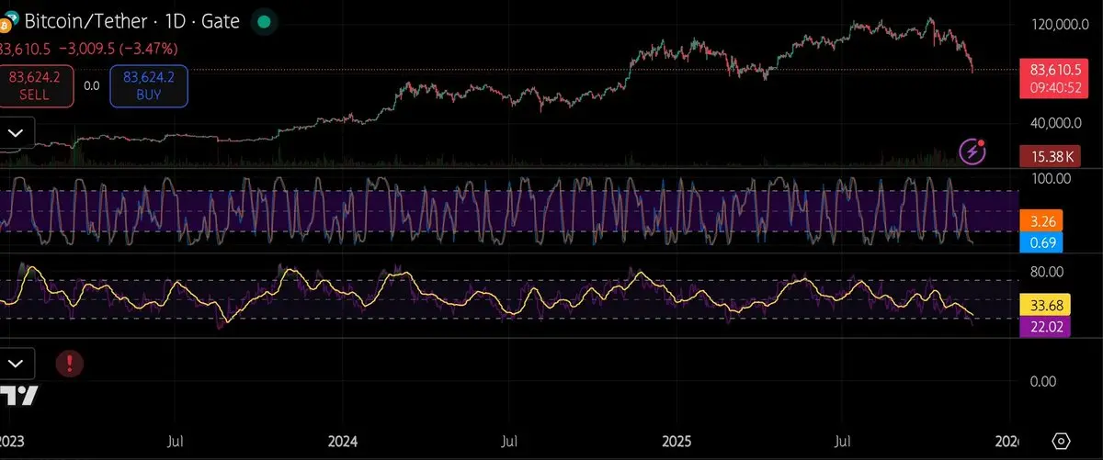Click the 80.00 RSI axis label
This screenshot has width=1103, height=460.
tap(1046, 272)
